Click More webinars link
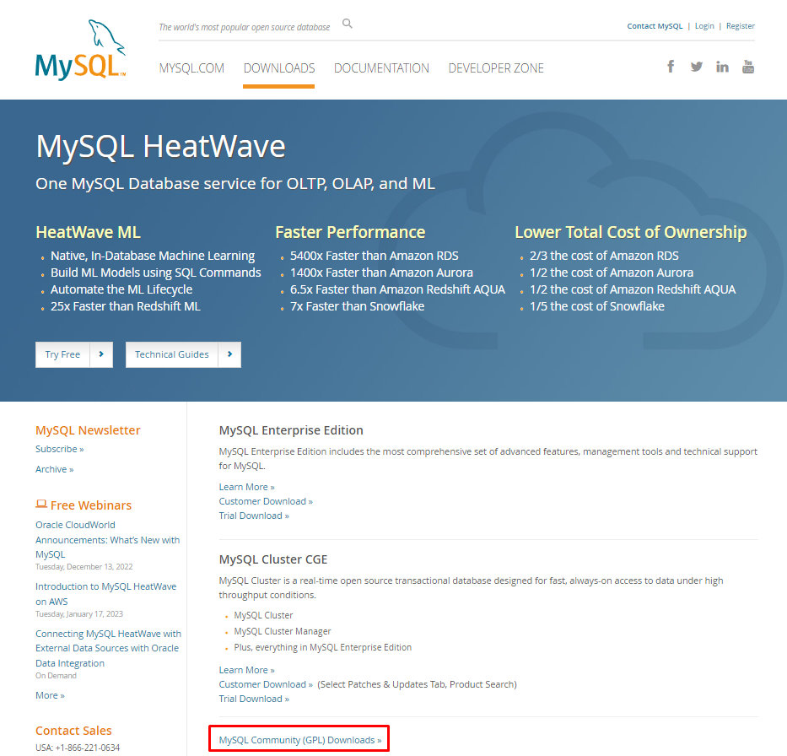Viewport: 787px width, 756px height. tap(50, 695)
